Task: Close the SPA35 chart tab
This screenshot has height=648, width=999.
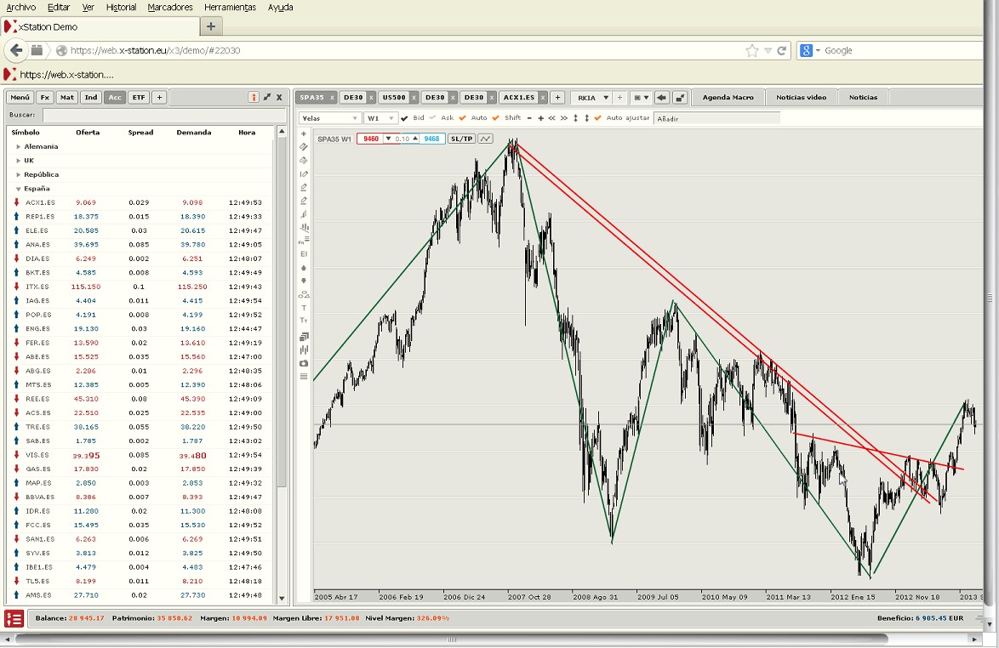Action: coord(331,98)
